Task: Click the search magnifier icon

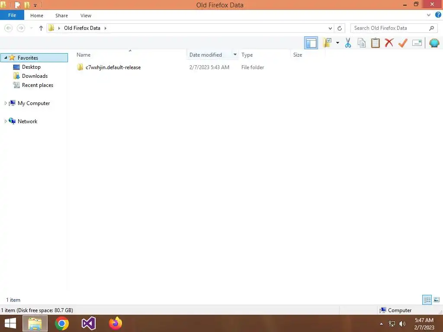Action: click(431, 28)
